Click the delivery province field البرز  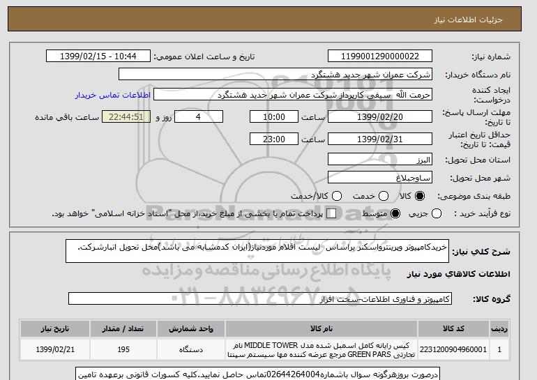[380, 160]
